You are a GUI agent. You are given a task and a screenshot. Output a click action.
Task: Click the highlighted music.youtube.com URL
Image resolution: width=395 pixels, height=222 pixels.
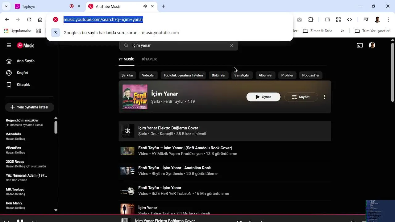coord(103,19)
